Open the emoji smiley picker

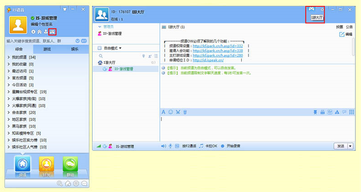point(171,112)
